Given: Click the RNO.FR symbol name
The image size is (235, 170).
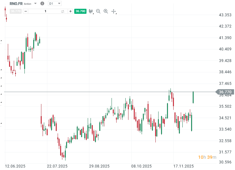Looking at the screenshot, I should coord(16,3).
